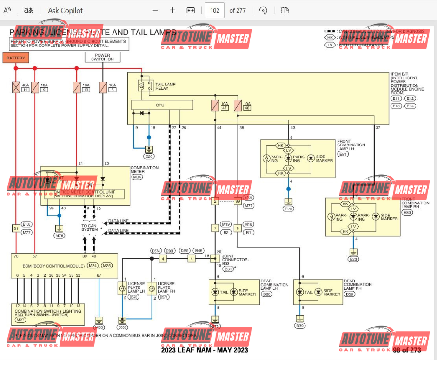Rotate the current page
This screenshot has width=437, height=366.
point(263,10)
